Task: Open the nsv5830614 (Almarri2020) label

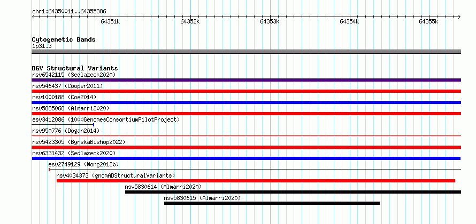Action: (163, 187)
